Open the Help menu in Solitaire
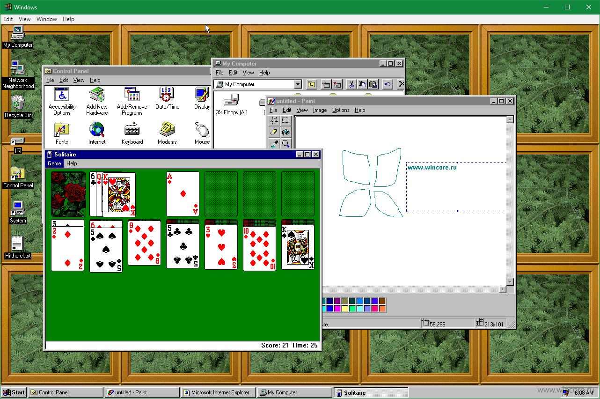The image size is (600, 399). tap(72, 163)
